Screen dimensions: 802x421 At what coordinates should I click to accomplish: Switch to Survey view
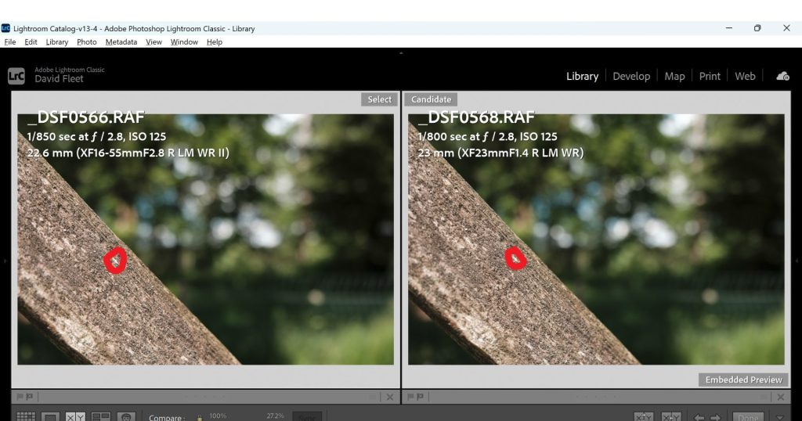coord(101,417)
